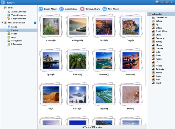The width and height of the screenshot is (175, 129).
Task: Click the New Album icon
Action: 104,9
